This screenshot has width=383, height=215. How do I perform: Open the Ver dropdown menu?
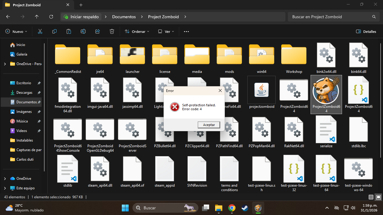[x=166, y=31]
